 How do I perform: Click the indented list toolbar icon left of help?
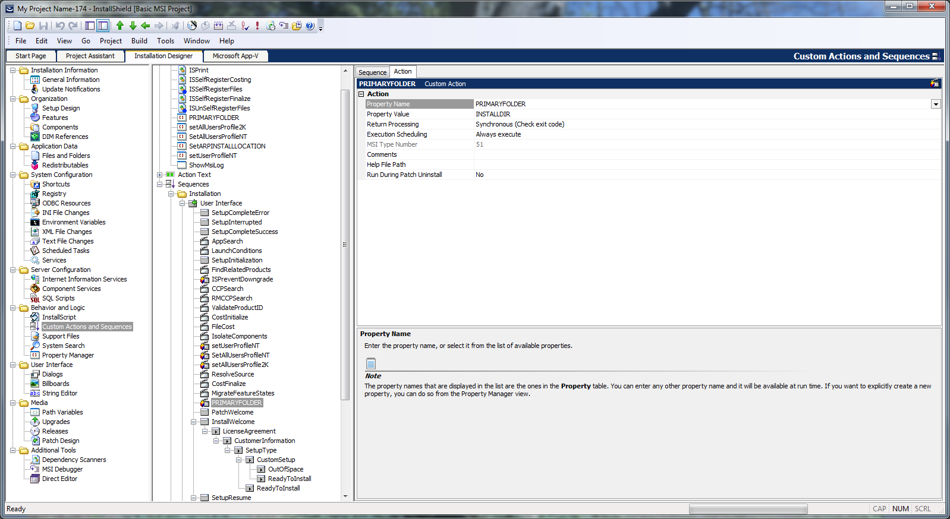284,26
